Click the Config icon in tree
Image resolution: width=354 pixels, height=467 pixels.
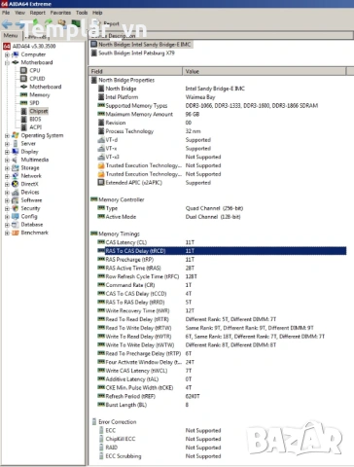click(x=16, y=216)
